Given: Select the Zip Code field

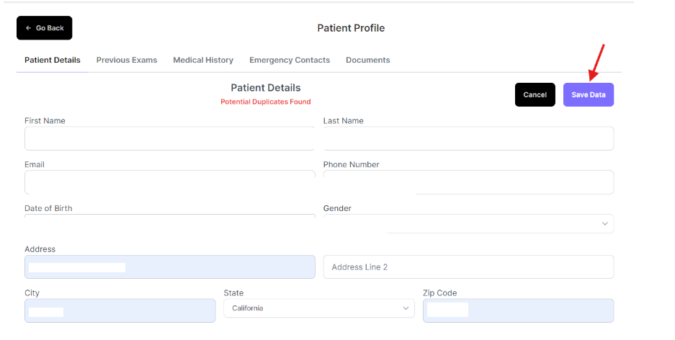Looking at the screenshot, I should tap(518, 311).
